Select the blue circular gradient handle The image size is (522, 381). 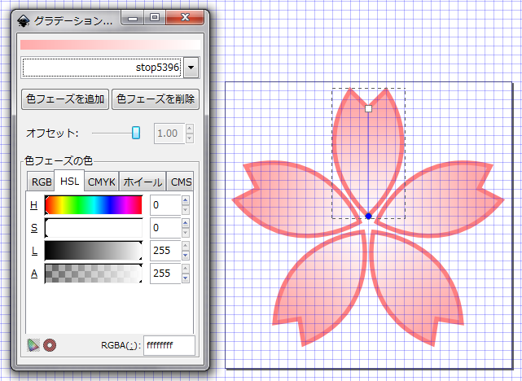click(x=368, y=216)
